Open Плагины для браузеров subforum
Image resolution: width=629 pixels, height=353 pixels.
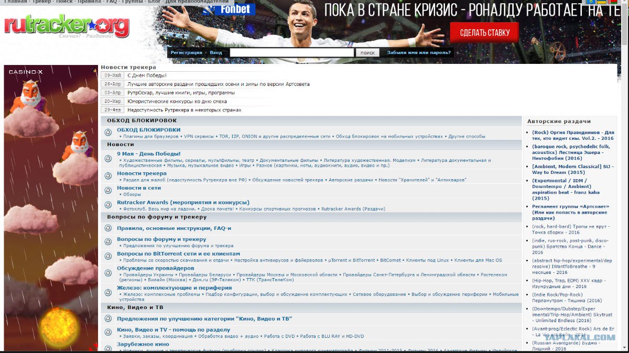coord(150,136)
